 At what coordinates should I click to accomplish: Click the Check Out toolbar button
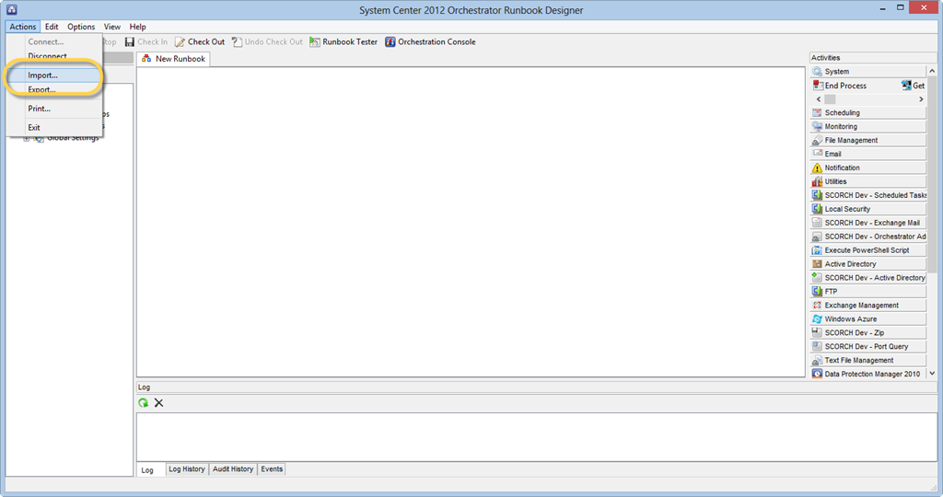coord(200,41)
